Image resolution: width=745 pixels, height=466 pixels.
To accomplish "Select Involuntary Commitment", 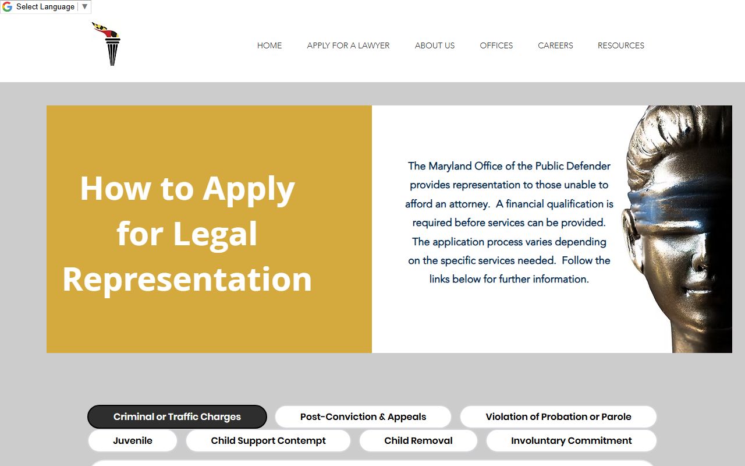I will [x=572, y=441].
